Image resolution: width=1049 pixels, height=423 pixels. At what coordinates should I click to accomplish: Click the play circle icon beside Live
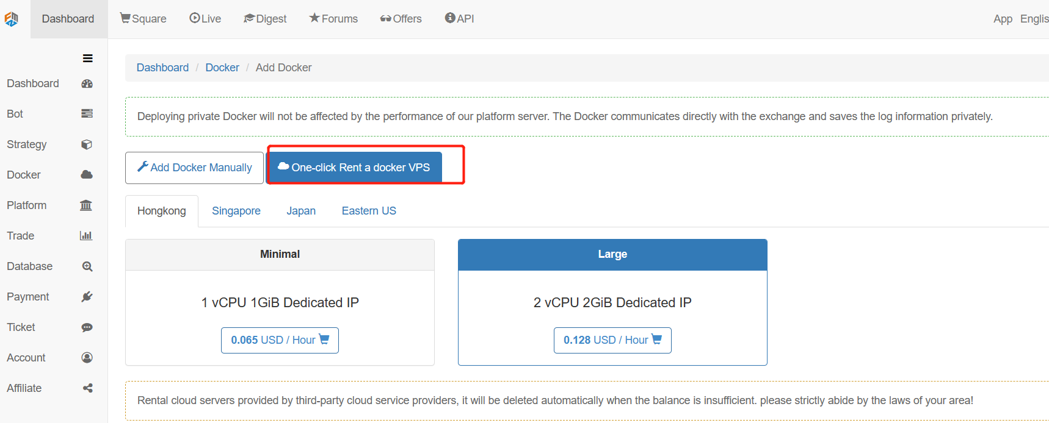pos(195,18)
